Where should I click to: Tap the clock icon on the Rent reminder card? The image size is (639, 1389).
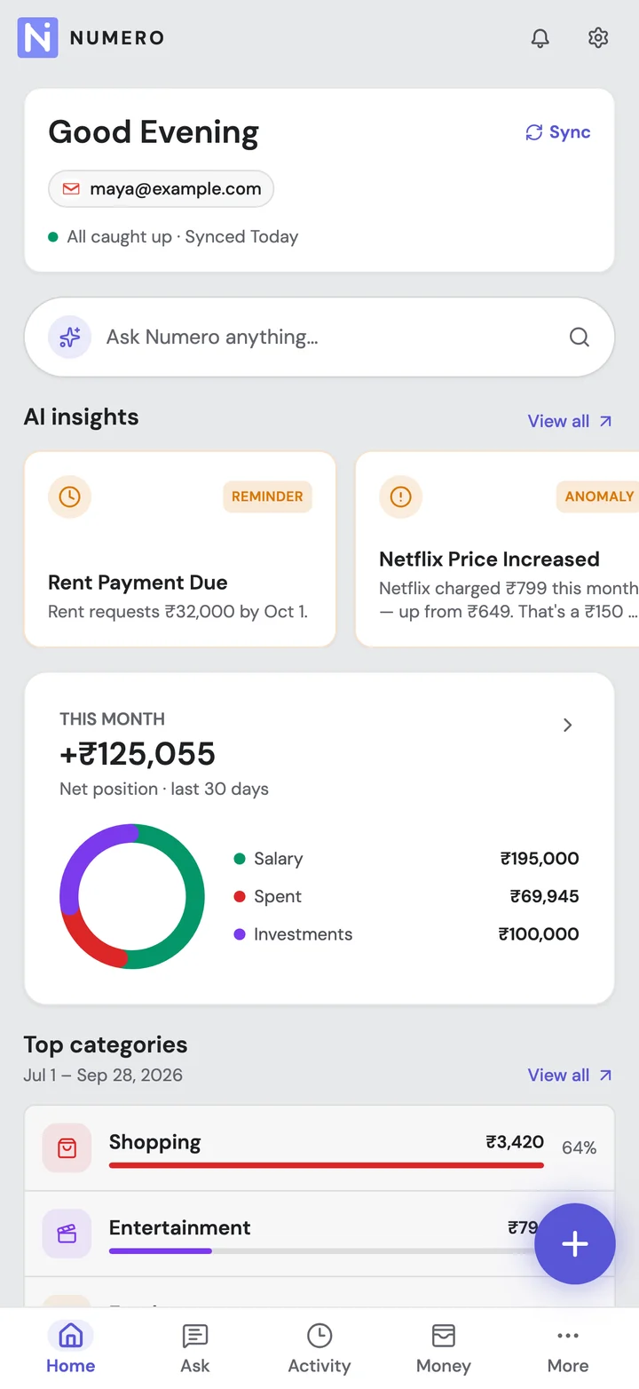coord(69,496)
